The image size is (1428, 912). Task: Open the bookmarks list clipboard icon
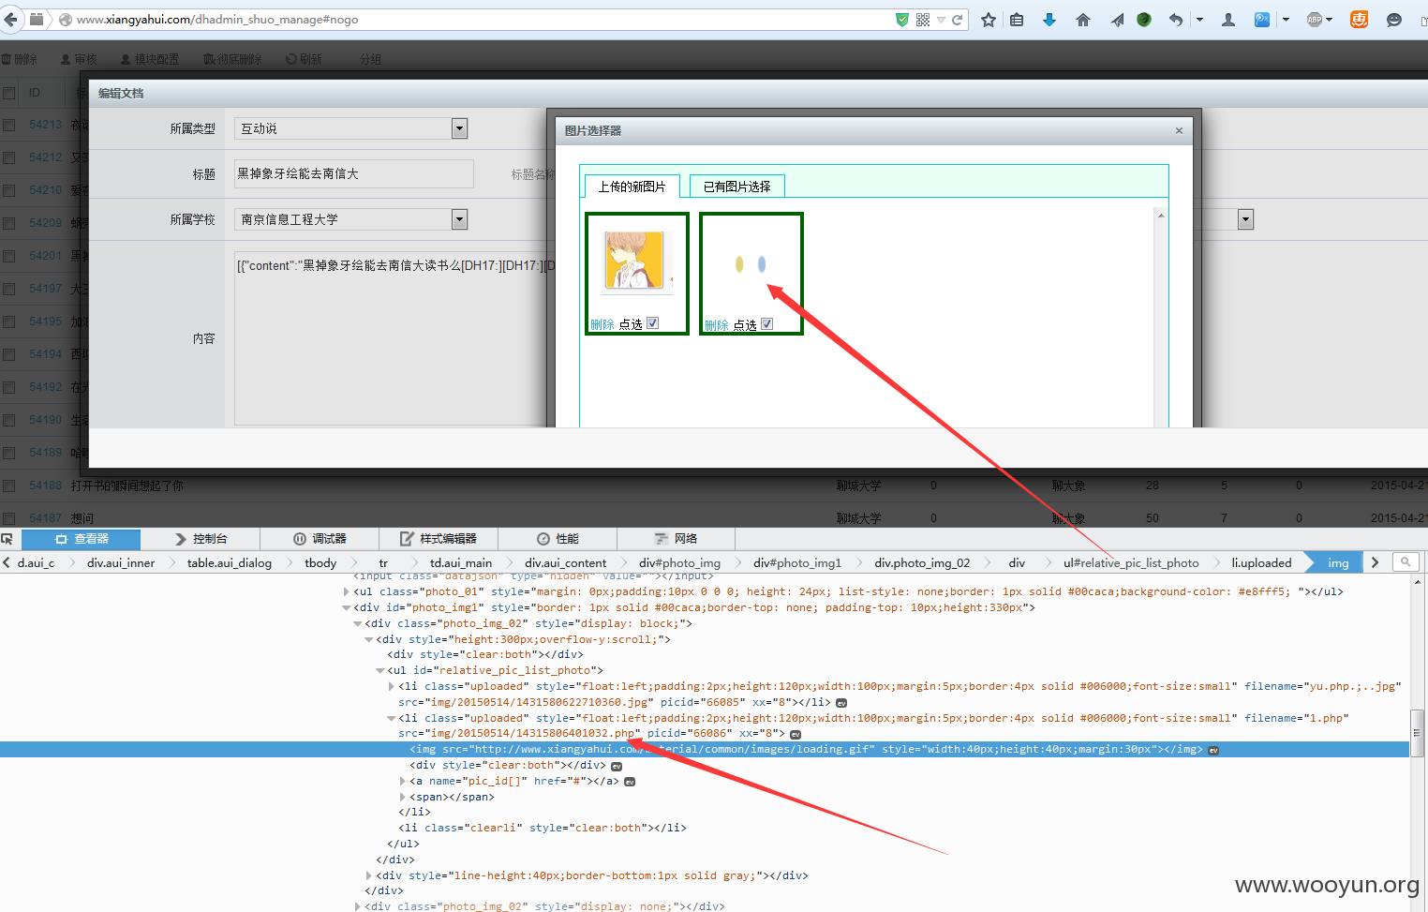pyautogui.click(x=1017, y=20)
